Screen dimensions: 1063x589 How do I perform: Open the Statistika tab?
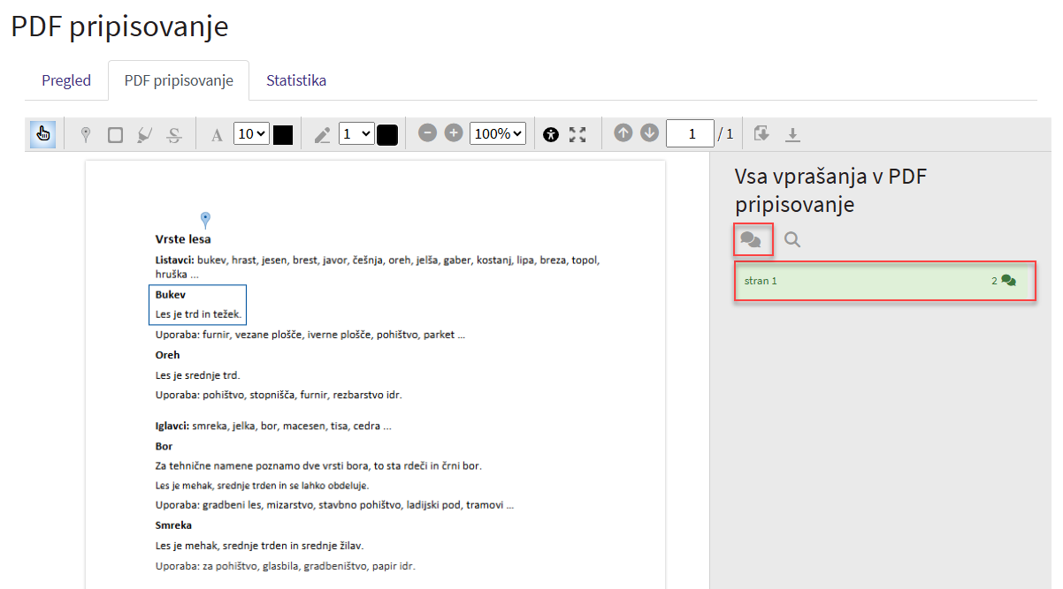click(296, 80)
